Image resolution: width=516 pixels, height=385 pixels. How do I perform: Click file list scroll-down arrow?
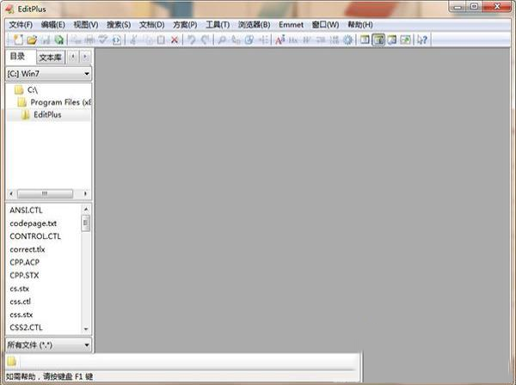(x=86, y=329)
